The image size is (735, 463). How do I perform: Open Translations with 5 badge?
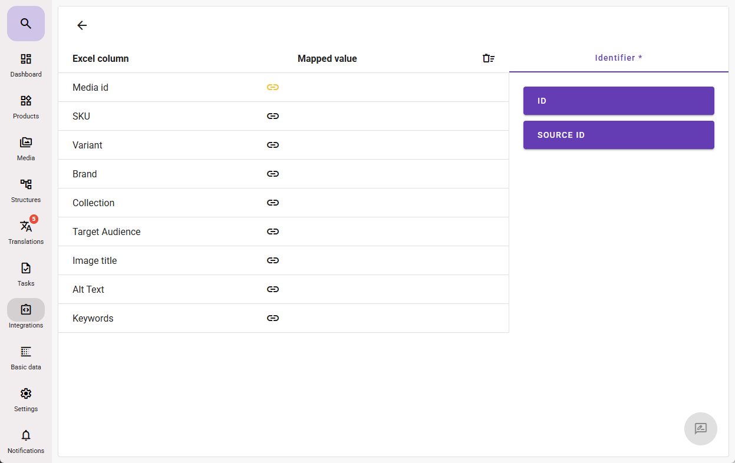[x=26, y=232]
